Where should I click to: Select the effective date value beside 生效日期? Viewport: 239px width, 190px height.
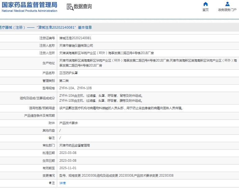click(68, 160)
